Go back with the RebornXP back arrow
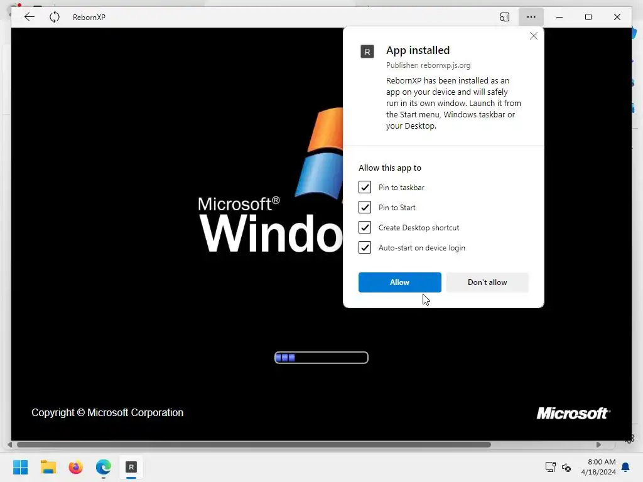Viewport: 643px width, 482px height. (x=29, y=17)
